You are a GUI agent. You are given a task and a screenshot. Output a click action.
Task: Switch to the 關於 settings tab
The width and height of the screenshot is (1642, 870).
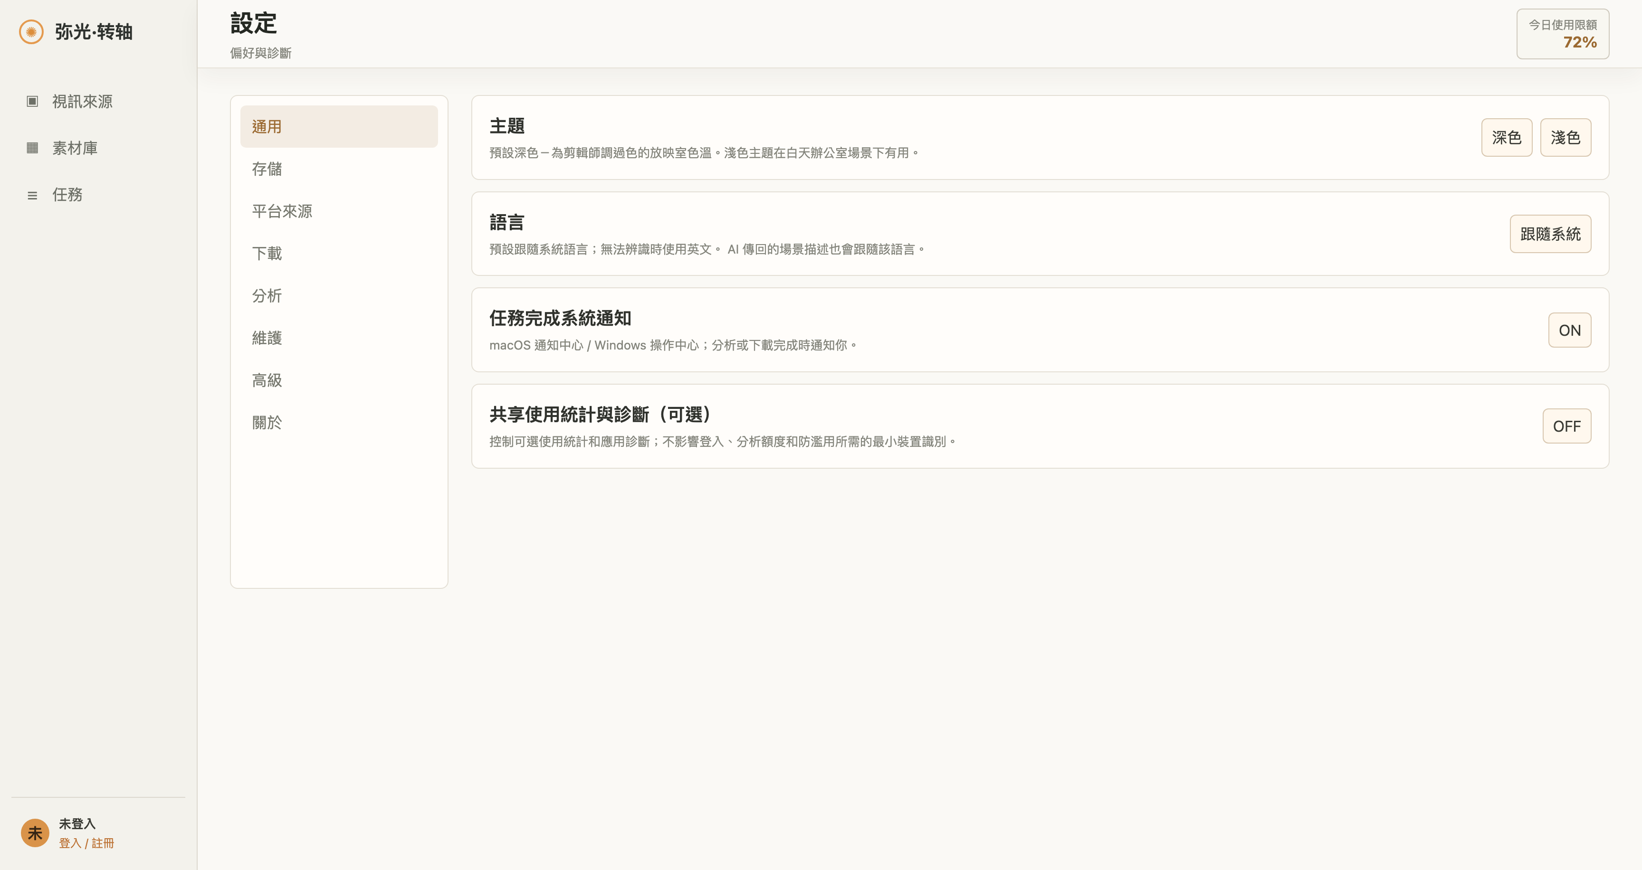(x=339, y=422)
